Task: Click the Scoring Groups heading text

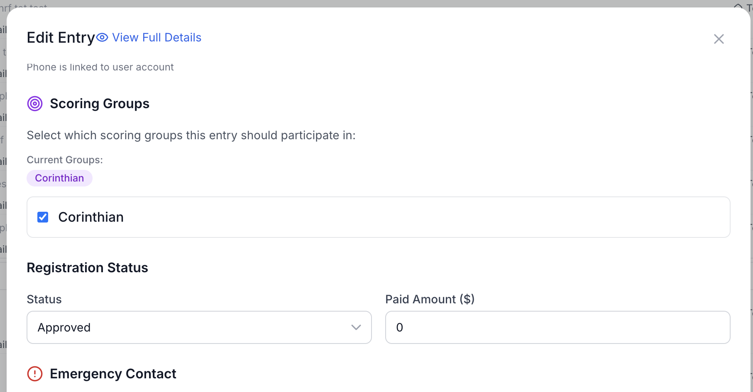Action: (x=100, y=104)
